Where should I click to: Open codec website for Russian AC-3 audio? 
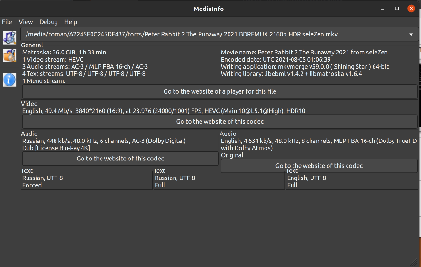tap(120, 159)
